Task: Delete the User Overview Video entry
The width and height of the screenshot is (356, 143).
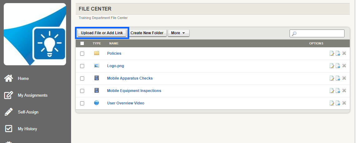Action: (344, 103)
